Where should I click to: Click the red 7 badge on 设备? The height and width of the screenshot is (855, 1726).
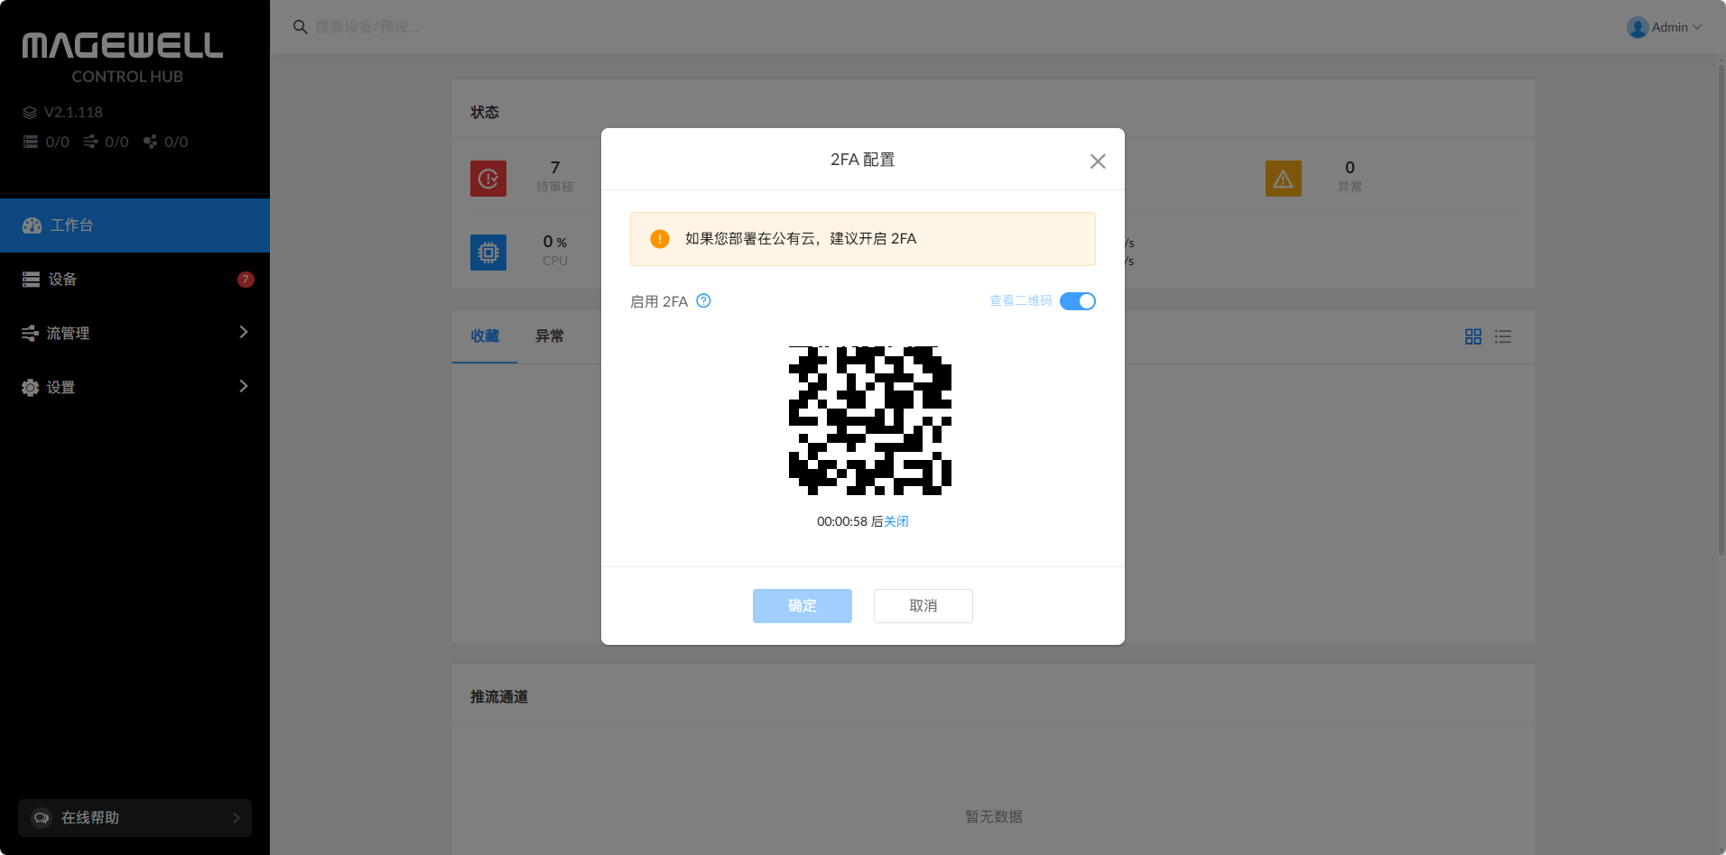pyautogui.click(x=246, y=280)
